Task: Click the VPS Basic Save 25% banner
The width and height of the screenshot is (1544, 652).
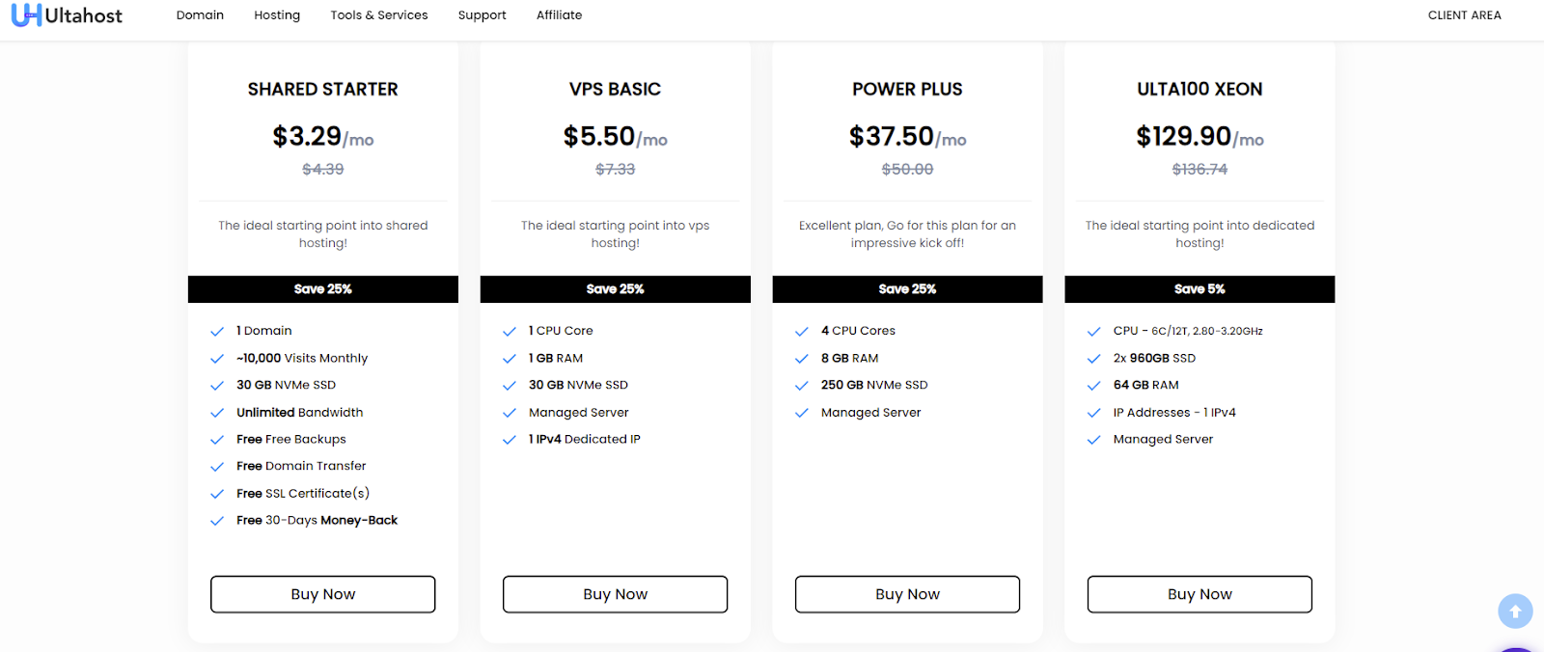Action: [x=615, y=289]
